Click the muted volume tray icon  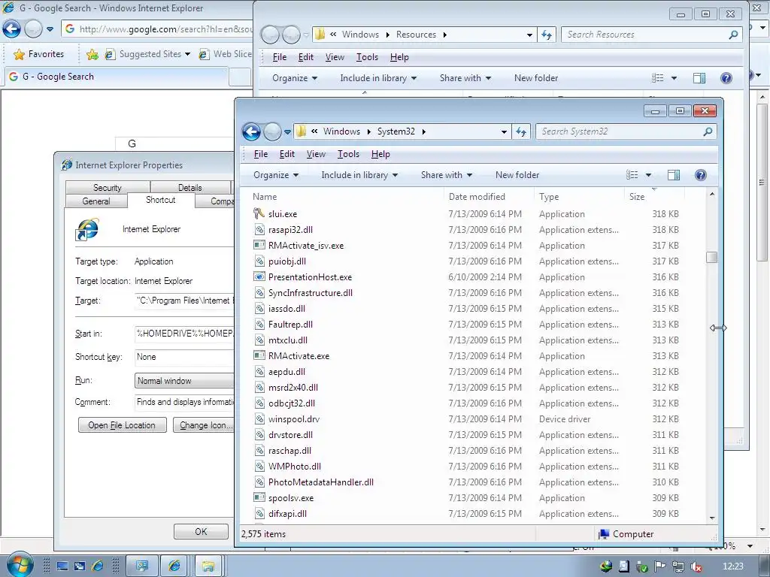696,566
